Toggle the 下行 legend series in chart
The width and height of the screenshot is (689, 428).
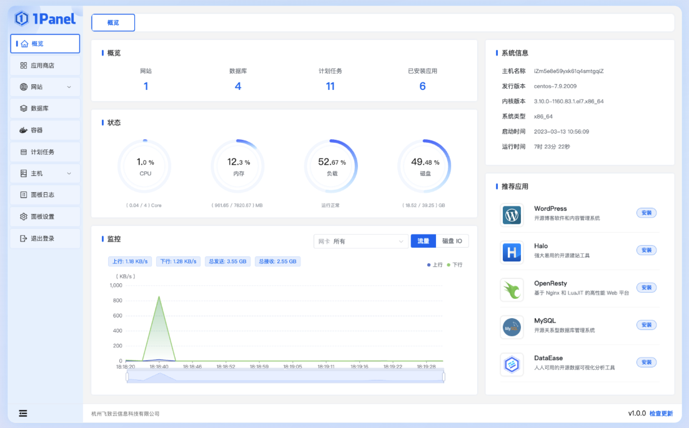click(x=454, y=265)
